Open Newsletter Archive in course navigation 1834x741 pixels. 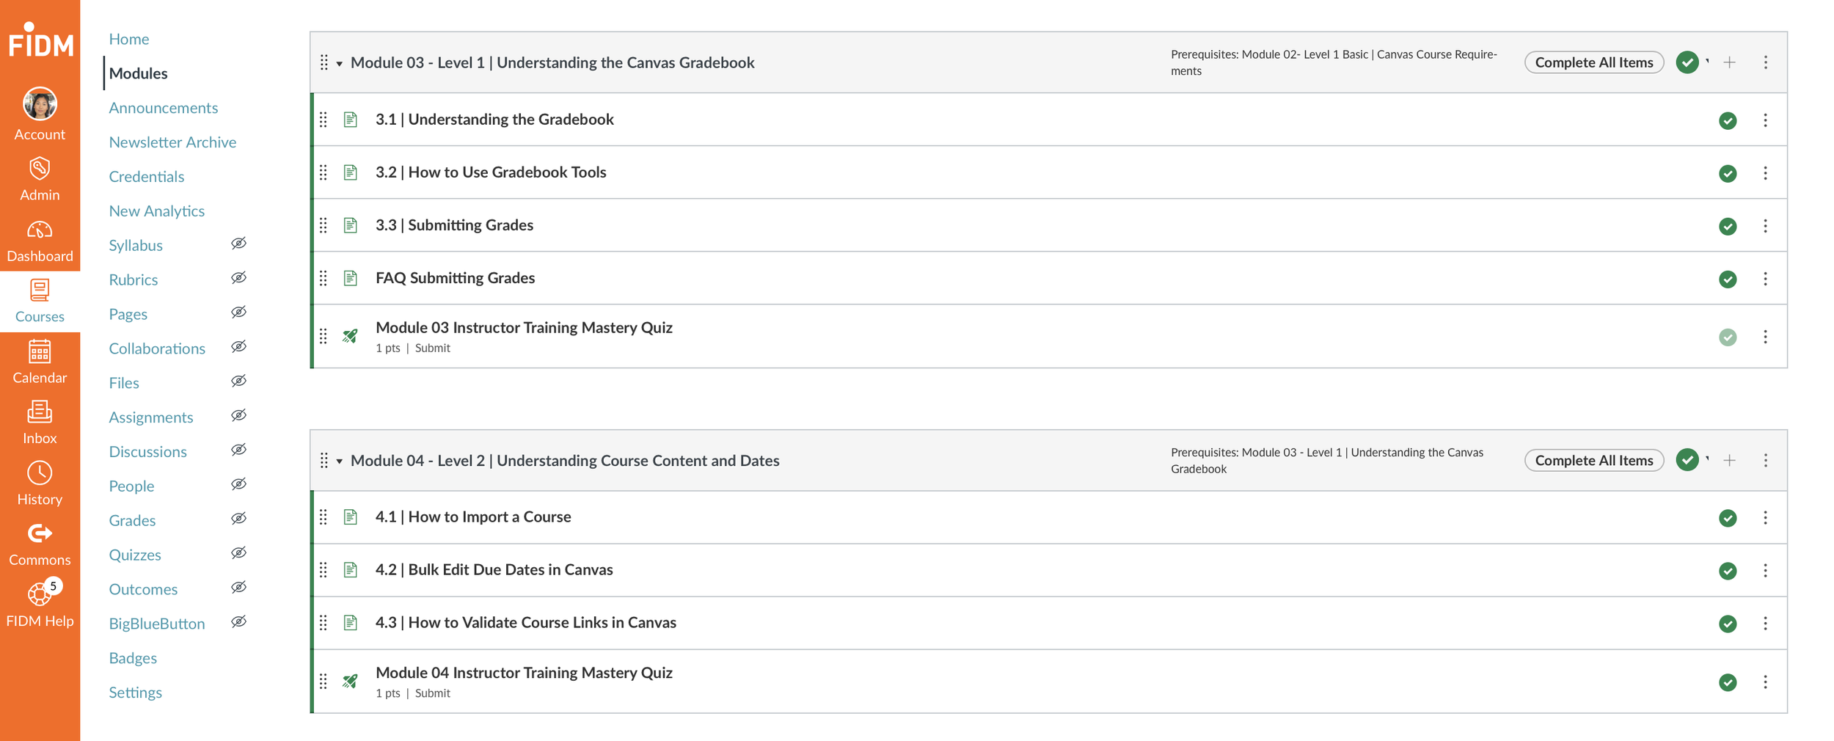pos(172,142)
